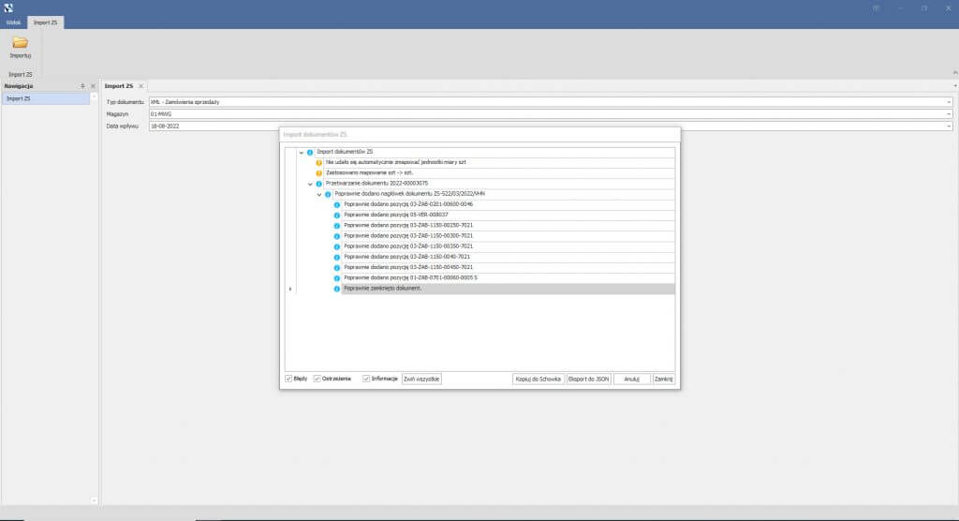Disable the Informacje checkbox
Screen dimensions: 959x521
pos(366,379)
